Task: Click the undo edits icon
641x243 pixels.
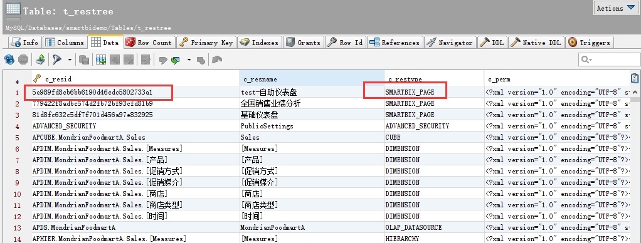Action: 218,60
